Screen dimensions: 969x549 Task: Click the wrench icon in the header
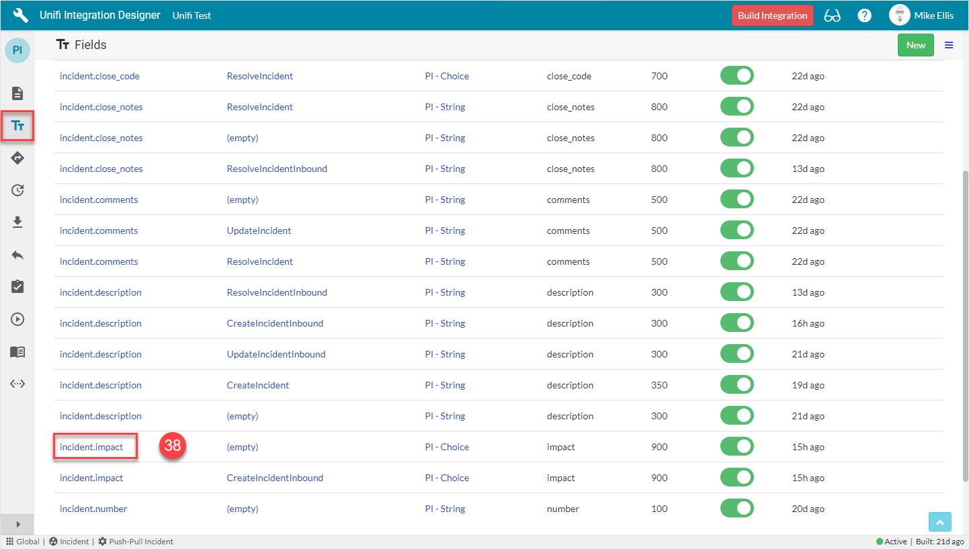tap(21, 15)
